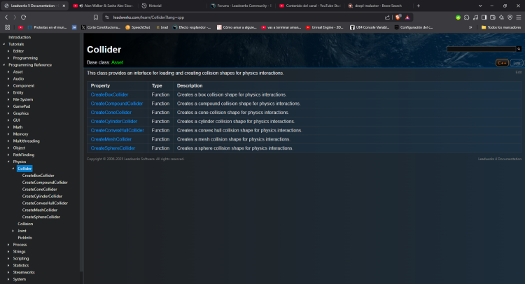Switch code language to Lua
Screen dimensions: 525x284
pos(517,63)
